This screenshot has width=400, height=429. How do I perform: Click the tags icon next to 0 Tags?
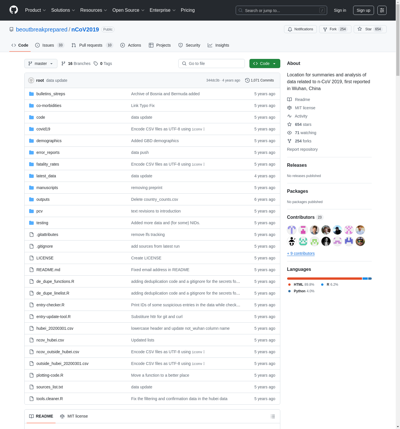coord(96,63)
